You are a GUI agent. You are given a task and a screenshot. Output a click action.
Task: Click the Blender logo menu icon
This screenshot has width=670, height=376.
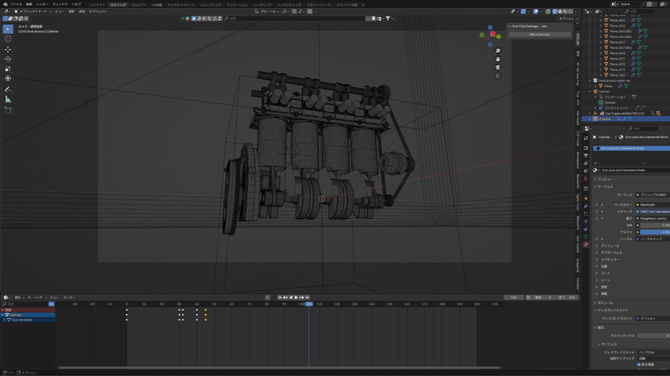pos(5,5)
